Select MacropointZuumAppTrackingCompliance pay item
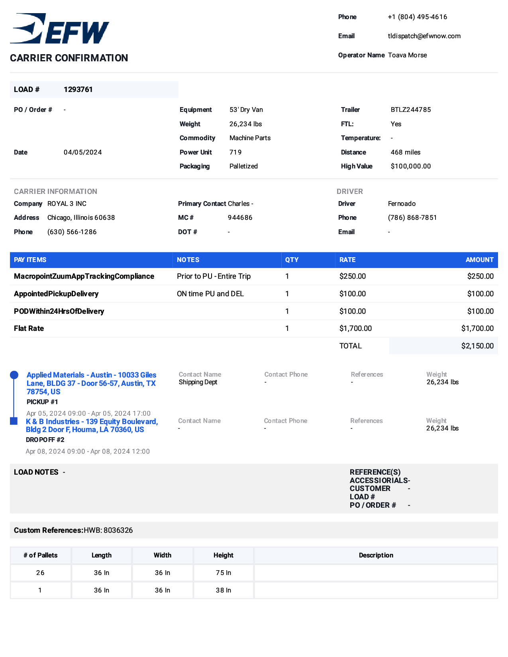This screenshot has height=657, width=508. click(84, 276)
